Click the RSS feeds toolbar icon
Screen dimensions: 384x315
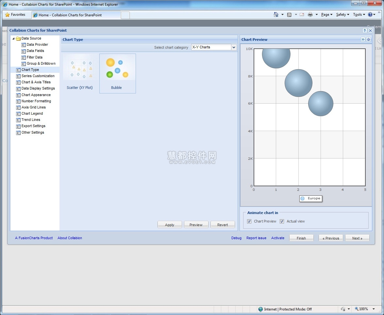click(289, 15)
